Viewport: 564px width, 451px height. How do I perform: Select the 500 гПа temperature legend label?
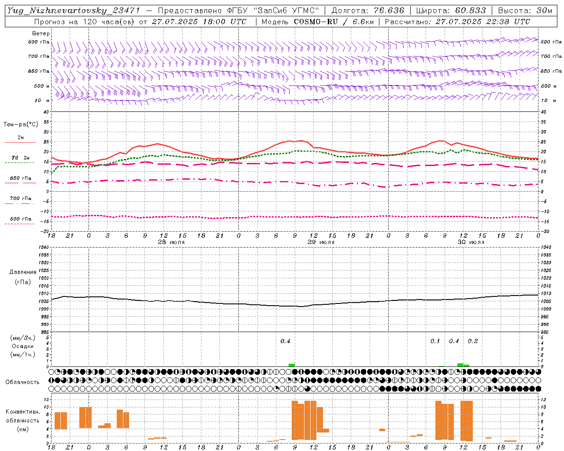click(x=21, y=219)
